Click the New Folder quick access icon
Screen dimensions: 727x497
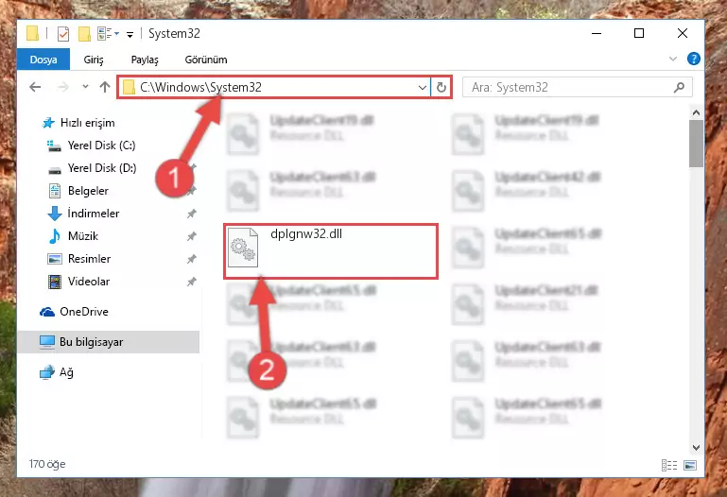(84, 34)
